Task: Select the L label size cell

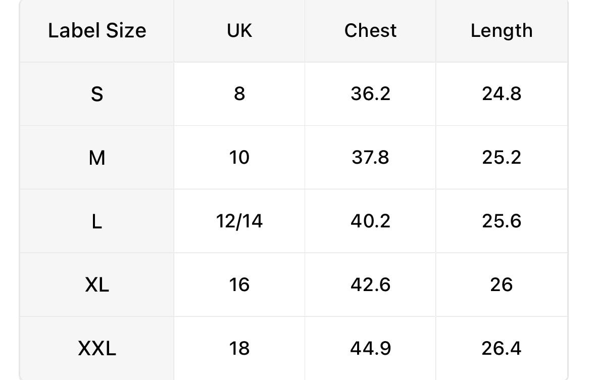Action: coord(97,221)
